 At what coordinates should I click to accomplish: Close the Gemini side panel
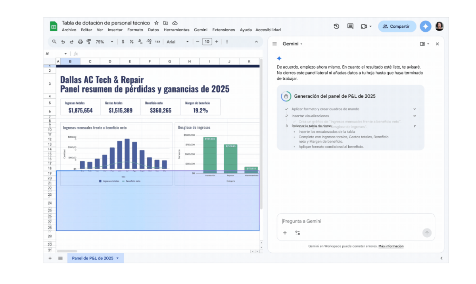437,44
